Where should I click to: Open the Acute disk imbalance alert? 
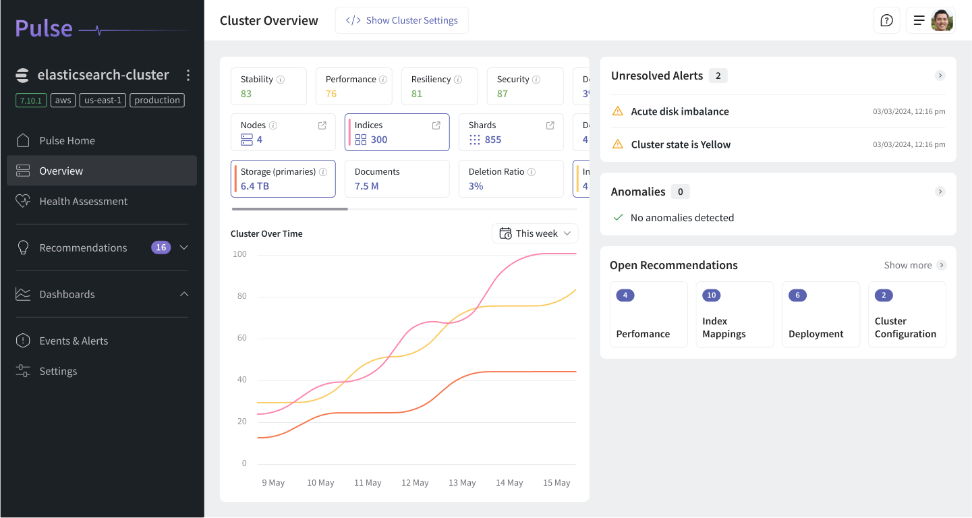(x=778, y=111)
